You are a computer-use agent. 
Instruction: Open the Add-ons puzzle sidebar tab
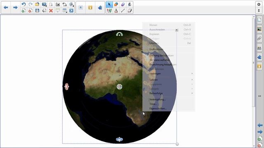tap(259, 57)
